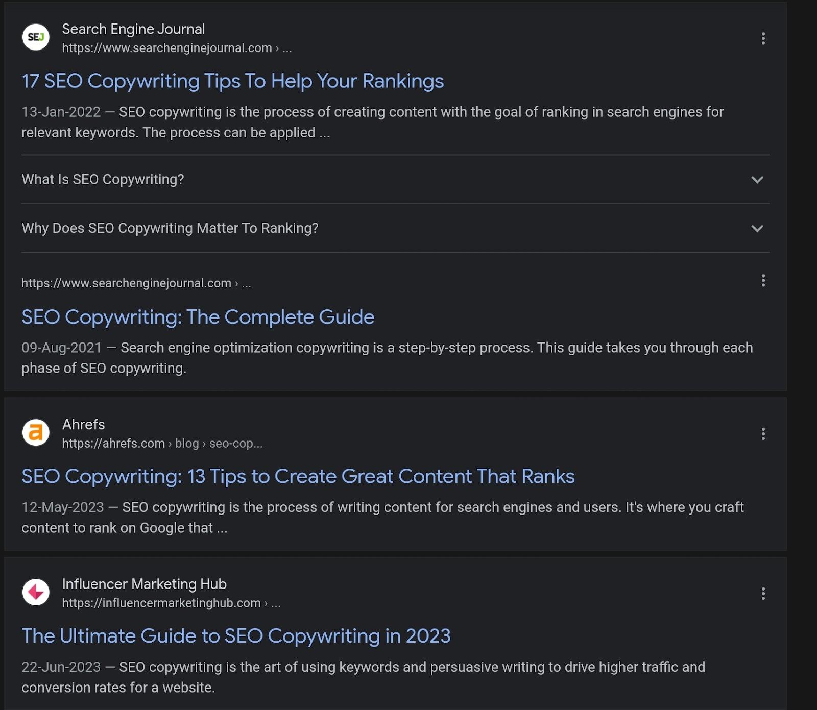Click the searchenginejournal.com URL beside the SEJ favicon
Image resolution: width=817 pixels, height=710 pixels.
coord(177,48)
